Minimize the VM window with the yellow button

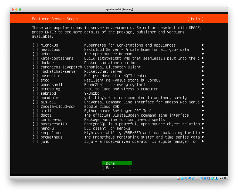(x=16, y=10)
